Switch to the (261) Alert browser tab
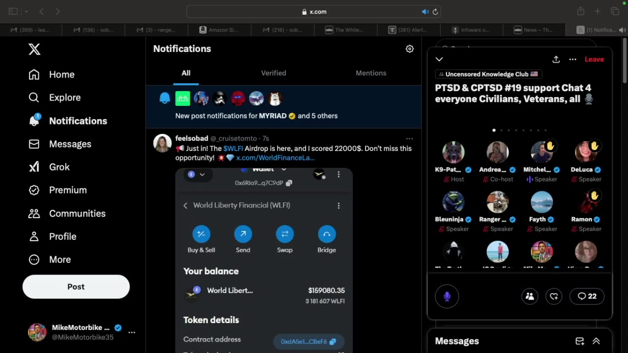 tap(408, 30)
